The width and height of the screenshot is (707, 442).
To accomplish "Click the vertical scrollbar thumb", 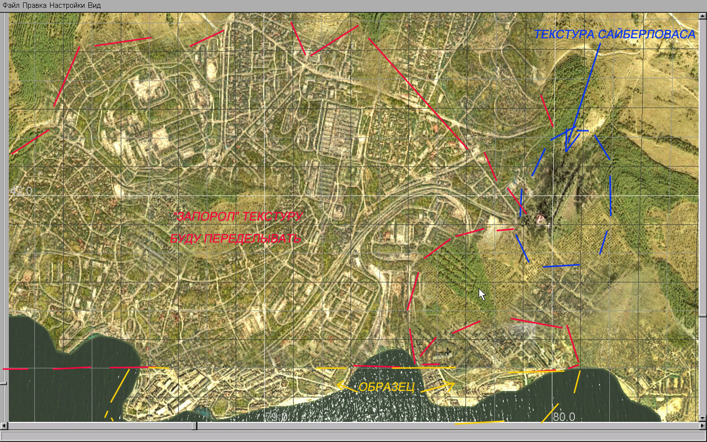I will [x=703, y=315].
